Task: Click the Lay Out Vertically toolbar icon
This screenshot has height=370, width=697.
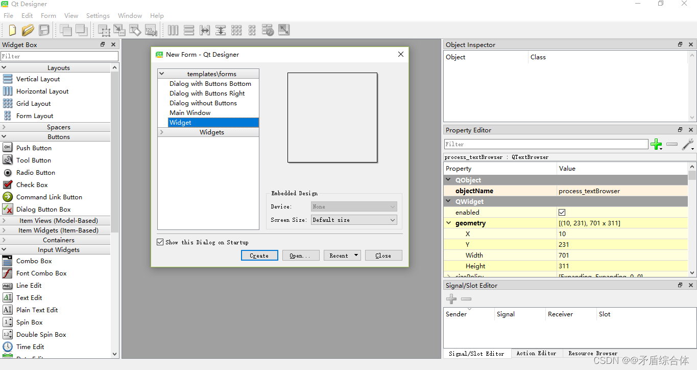Action: (189, 30)
